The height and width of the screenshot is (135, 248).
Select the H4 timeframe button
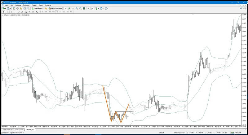60,12
